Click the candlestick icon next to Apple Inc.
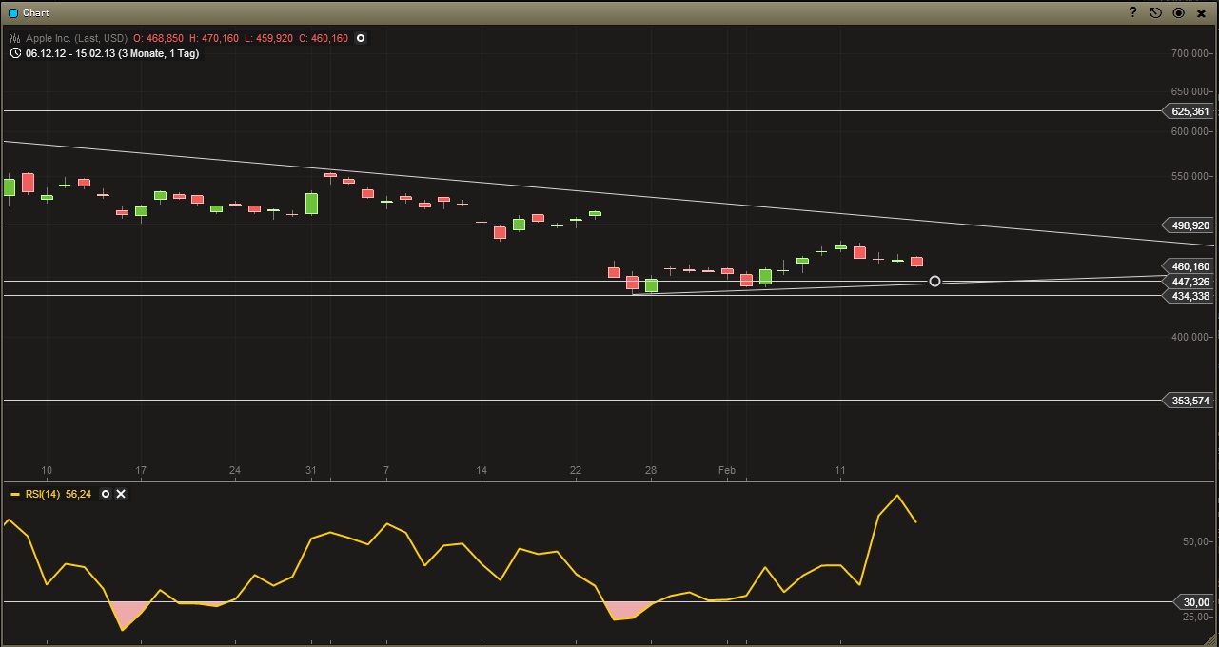The height and width of the screenshot is (647, 1219). point(12,38)
